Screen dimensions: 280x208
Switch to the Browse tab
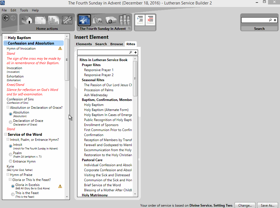(x=117, y=44)
